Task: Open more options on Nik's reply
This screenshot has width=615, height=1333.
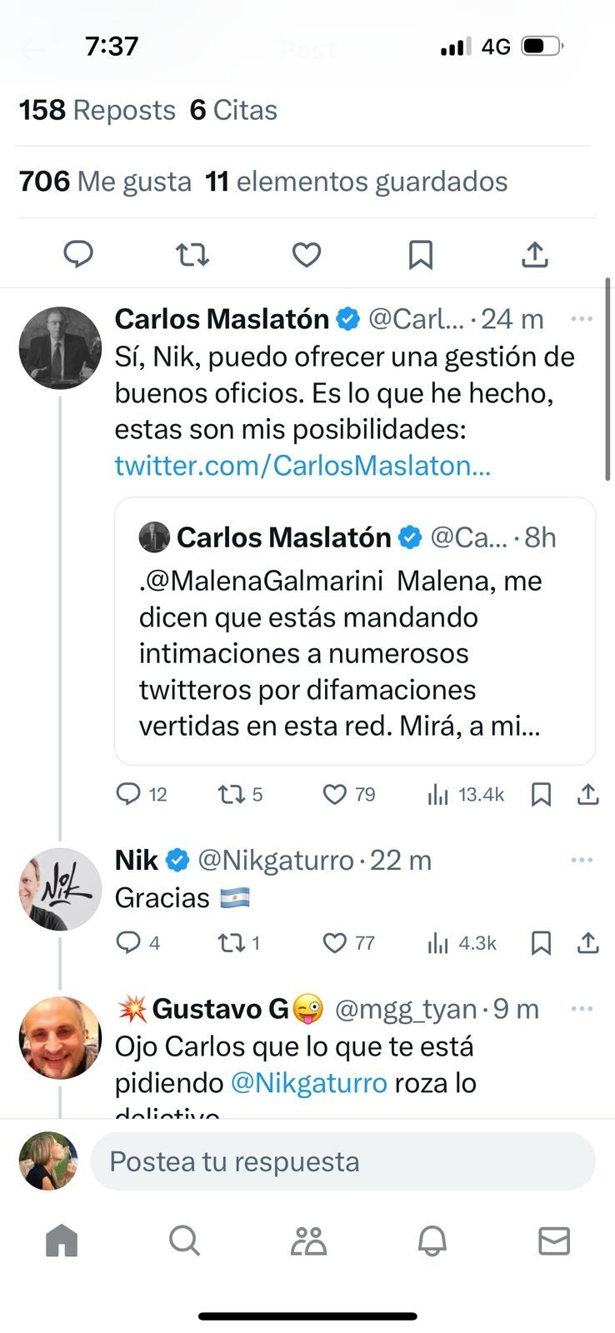Action: [582, 860]
